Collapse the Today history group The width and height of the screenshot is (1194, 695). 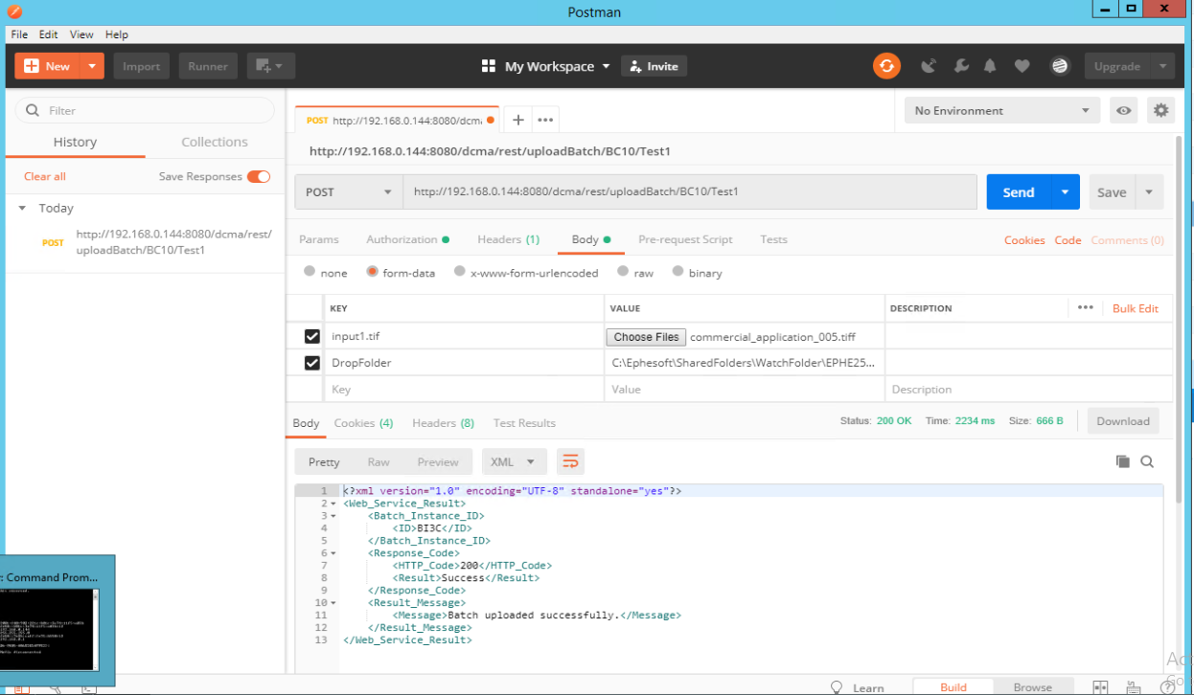pos(23,208)
